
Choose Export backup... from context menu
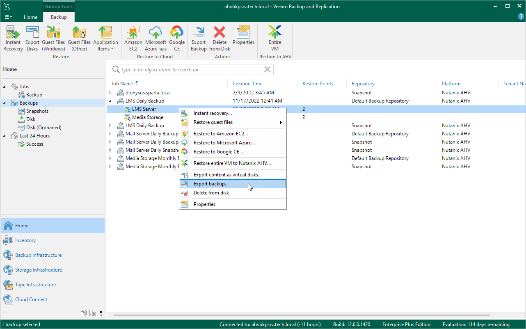point(211,184)
